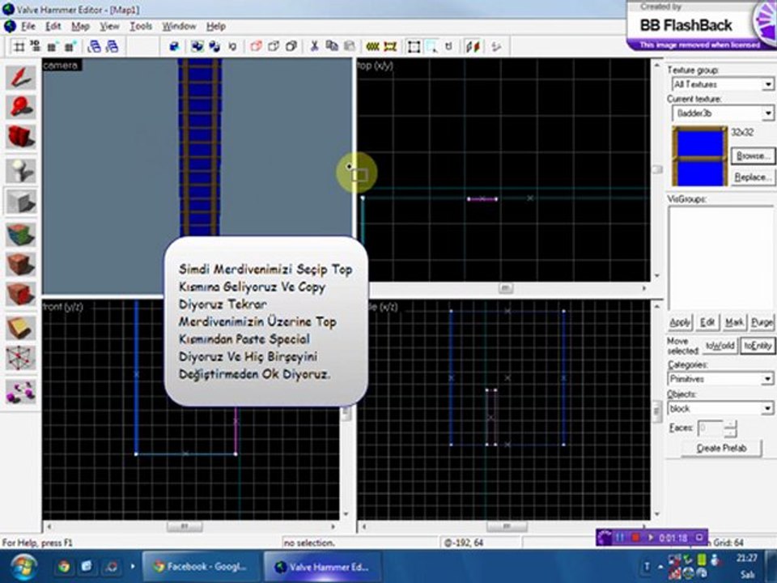Click the Path tool with purple spheres
This screenshot has width=777, height=583.
pyautogui.click(x=20, y=392)
